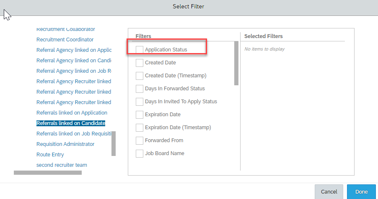Select second recruiter team entry
Screen dimensions: 378x199
[x=62, y=165]
